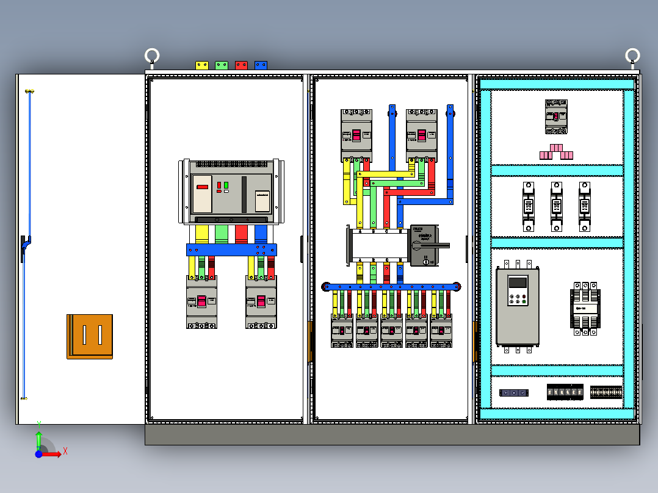This screenshot has height=493, width=658.
Task: Select the gray cabinet plinth base
Action: [392, 434]
